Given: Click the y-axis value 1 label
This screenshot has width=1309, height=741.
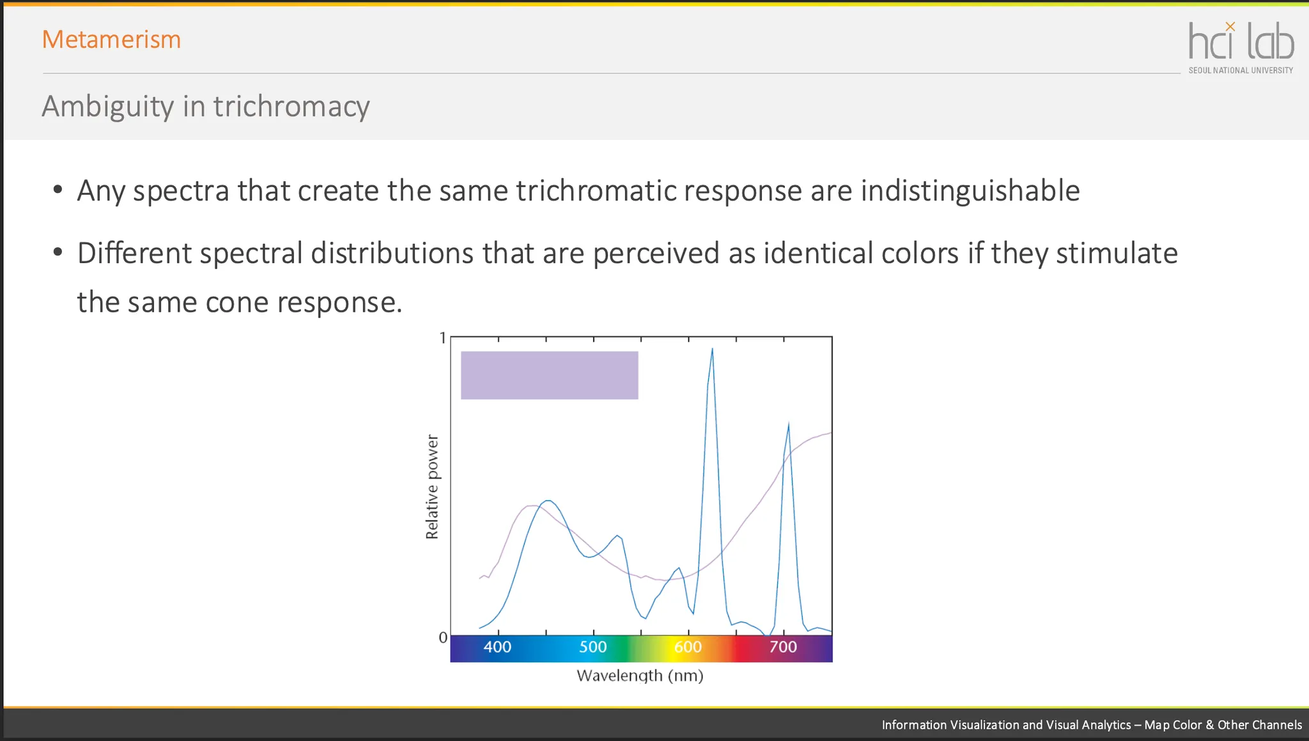Looking at the screenshot, I should (442, 338).
